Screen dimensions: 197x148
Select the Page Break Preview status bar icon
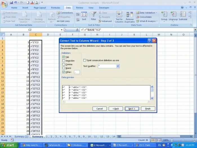160,140
